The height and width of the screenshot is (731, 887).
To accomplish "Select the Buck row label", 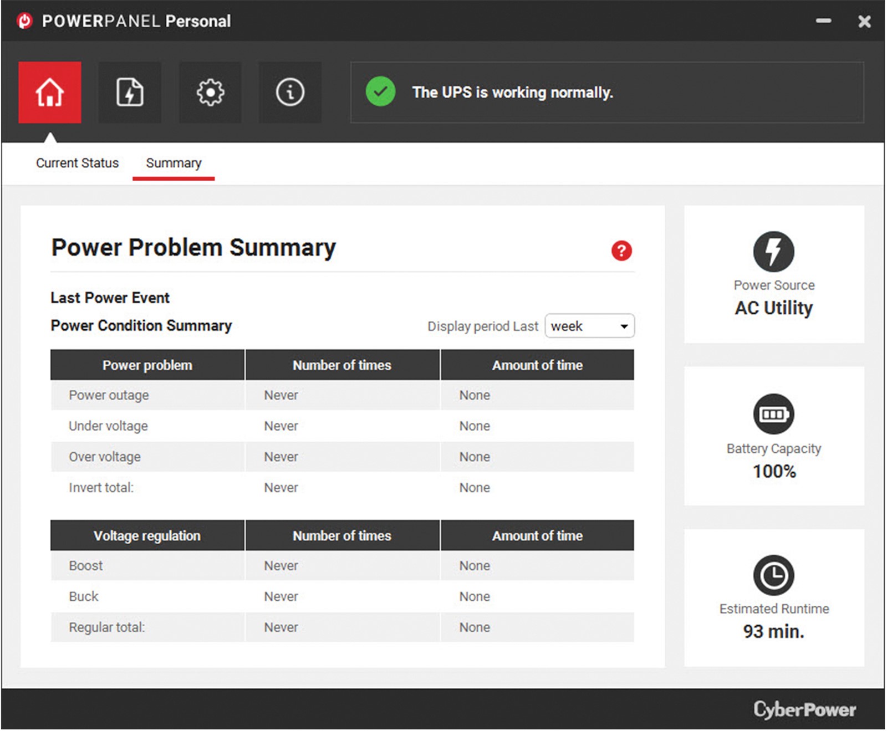I will 84,596.
